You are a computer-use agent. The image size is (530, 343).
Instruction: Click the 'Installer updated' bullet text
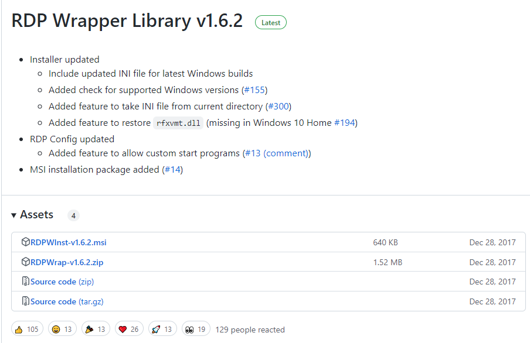[64, 60]
